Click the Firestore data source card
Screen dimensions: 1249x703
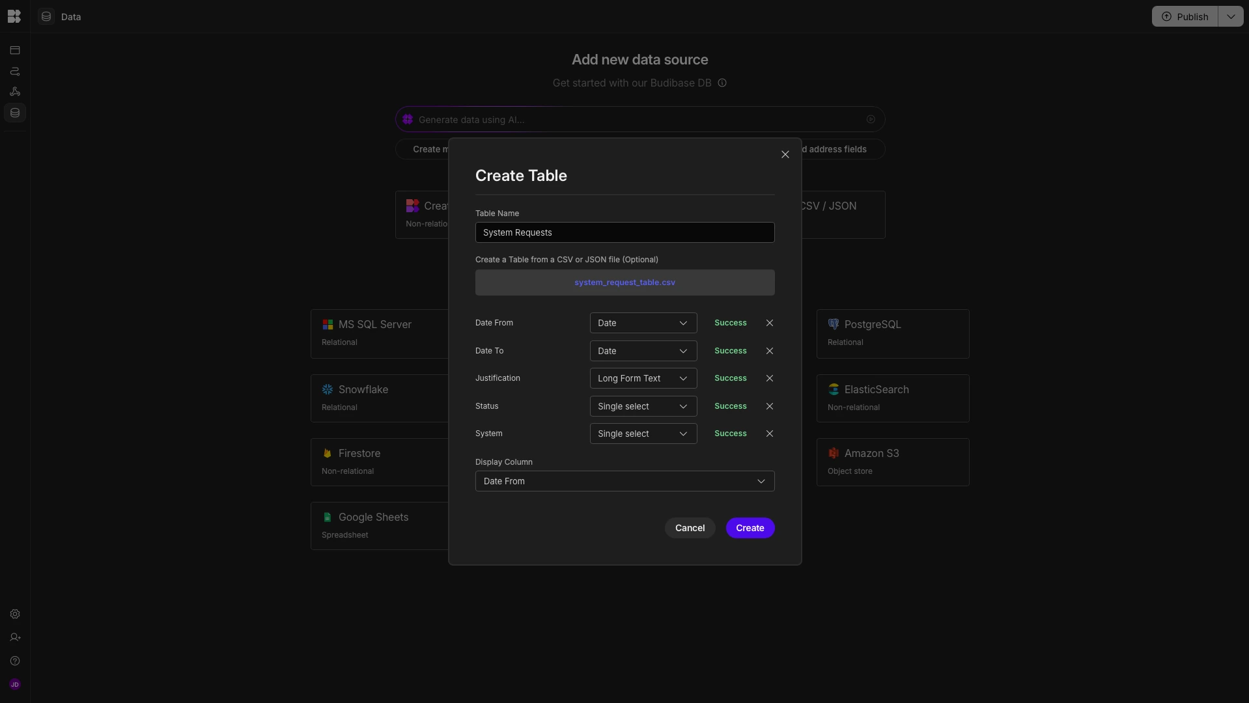click(x=380, y=462)
